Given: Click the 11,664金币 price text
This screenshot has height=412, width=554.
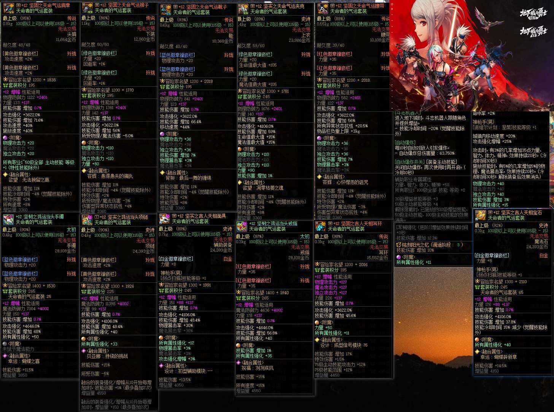Looking at the screenshot, I should pyautogui.click(x=66, y=40).
